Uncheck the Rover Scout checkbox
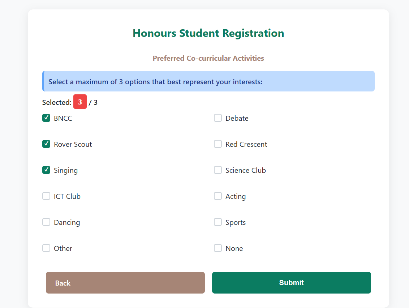409x308 pixels. coord(46,144)
